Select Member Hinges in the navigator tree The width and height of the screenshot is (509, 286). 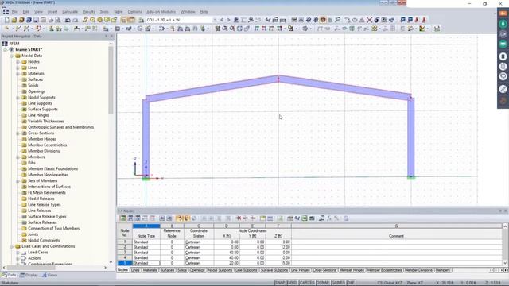tap(42, 139)
